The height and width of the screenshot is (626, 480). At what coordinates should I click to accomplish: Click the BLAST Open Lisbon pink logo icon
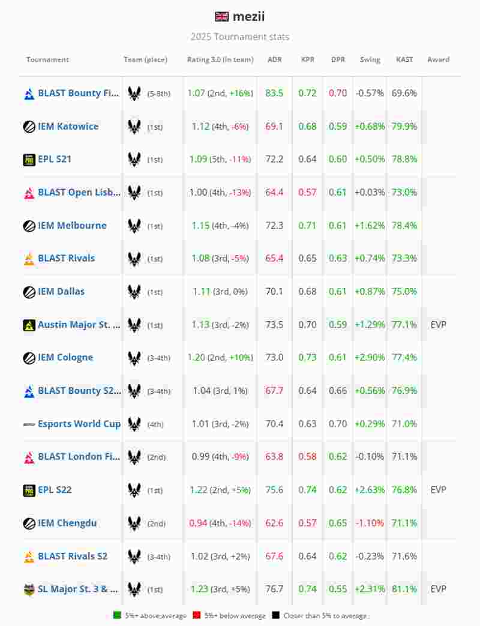(29, 193)
